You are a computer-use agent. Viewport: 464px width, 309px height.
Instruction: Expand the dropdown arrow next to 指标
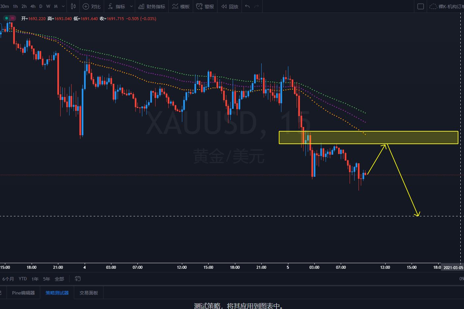coord(131,6)
